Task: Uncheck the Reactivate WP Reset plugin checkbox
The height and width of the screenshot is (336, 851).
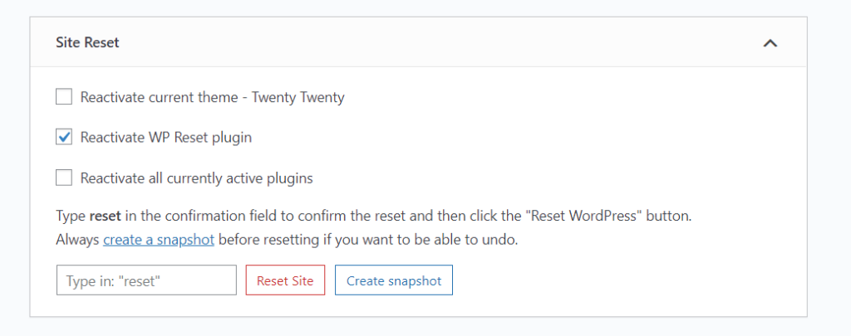Action: [x=64, y=138]
